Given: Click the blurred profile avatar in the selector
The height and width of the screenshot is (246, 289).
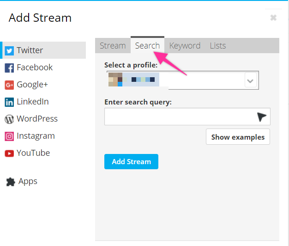Looking at the screenshot, I should tap(115, 80).
